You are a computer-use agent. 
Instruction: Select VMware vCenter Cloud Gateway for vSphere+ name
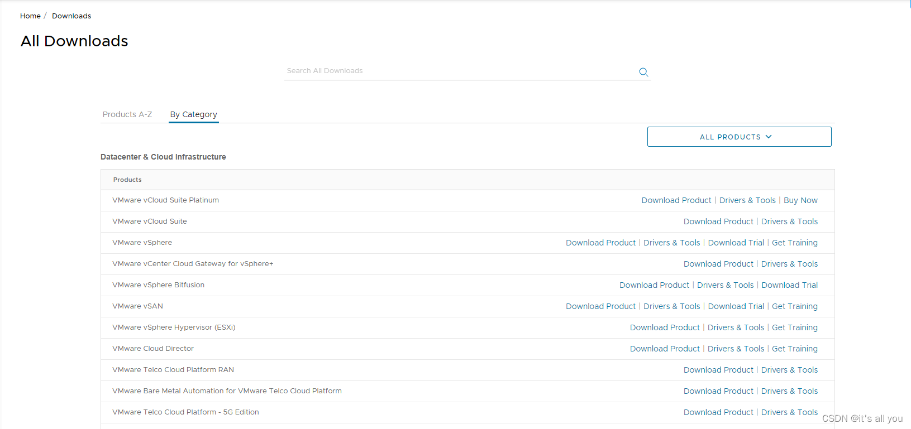click(193, 264)
